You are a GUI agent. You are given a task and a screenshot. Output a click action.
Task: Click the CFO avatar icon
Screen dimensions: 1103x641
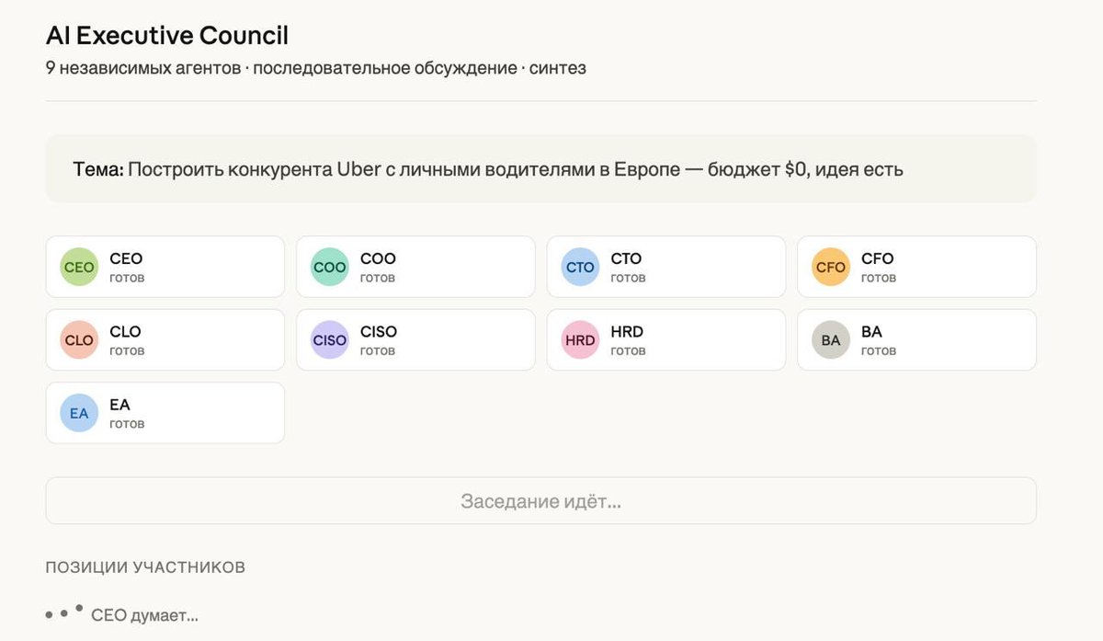[829, 267]
